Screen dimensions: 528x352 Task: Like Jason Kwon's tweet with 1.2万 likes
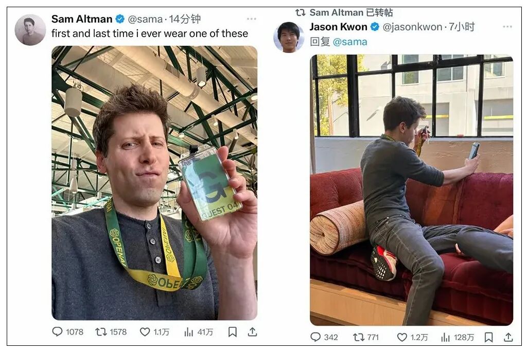[413, 337]
